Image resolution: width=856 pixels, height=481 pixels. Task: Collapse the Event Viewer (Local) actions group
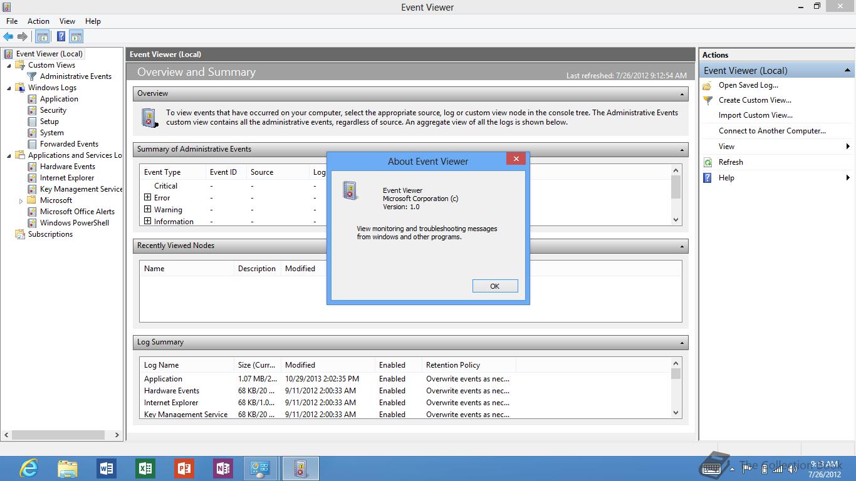coord(847,70)
